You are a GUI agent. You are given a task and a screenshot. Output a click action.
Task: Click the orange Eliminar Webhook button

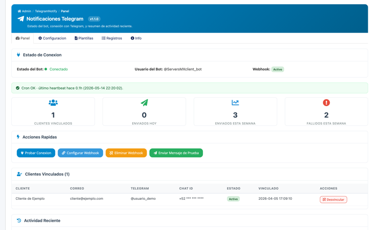pyautogui.click(x=126, y=153)
